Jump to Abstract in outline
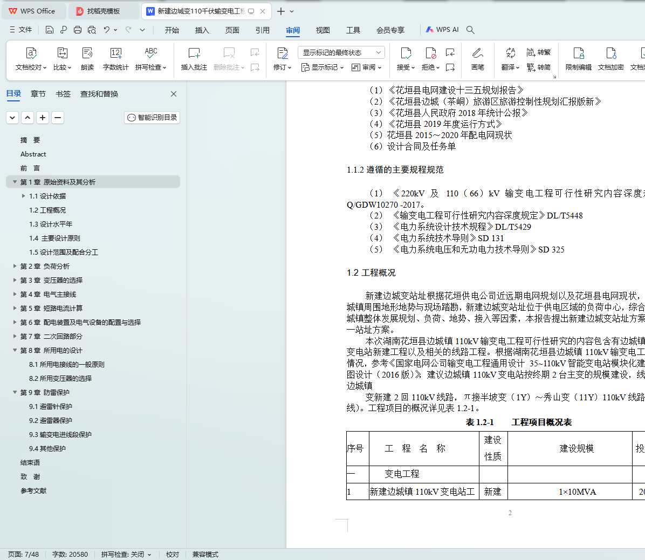The width and height of the screenshot is (645, 560). [33, 154]
